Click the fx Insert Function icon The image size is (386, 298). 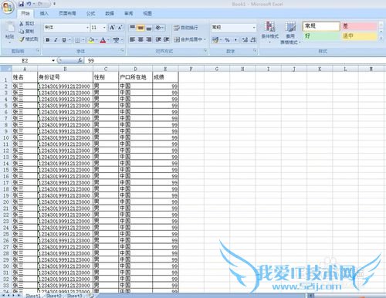[80, 60]
